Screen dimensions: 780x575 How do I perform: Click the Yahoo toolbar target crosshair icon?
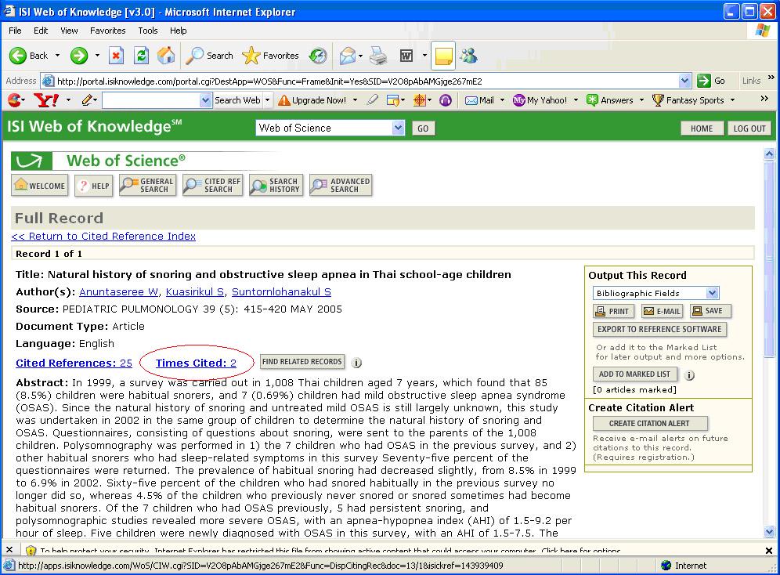[x=420, y=100]
